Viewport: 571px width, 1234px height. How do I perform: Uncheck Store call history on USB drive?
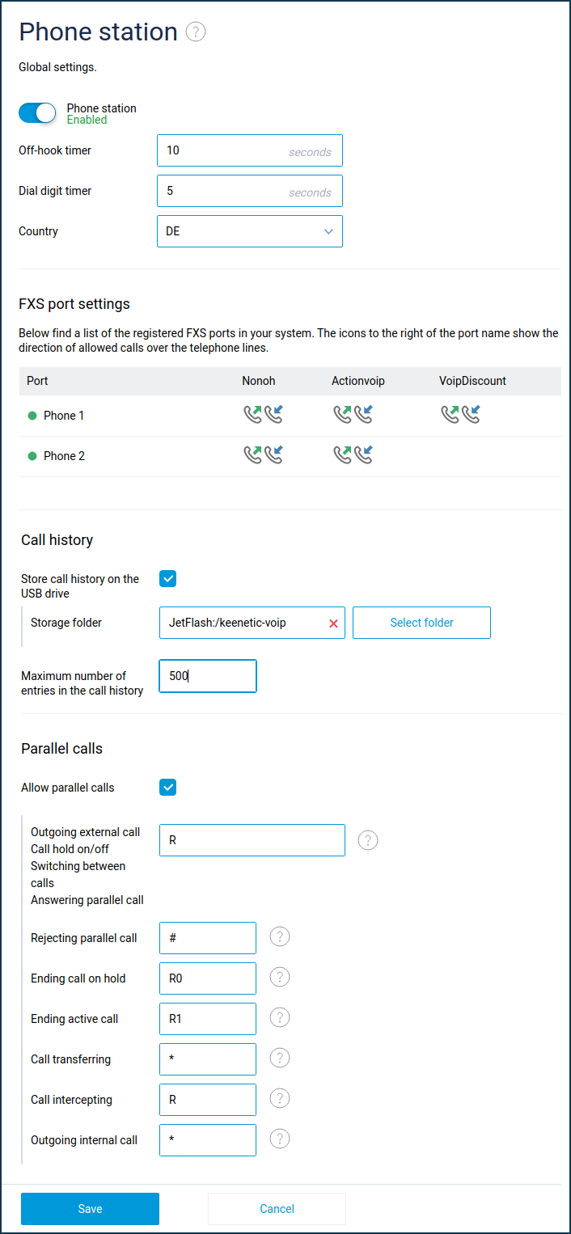tap(167, 579)
